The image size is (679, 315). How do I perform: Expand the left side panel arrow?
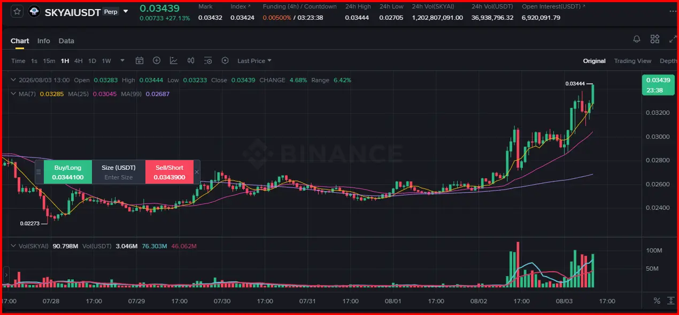coord(6,275)
